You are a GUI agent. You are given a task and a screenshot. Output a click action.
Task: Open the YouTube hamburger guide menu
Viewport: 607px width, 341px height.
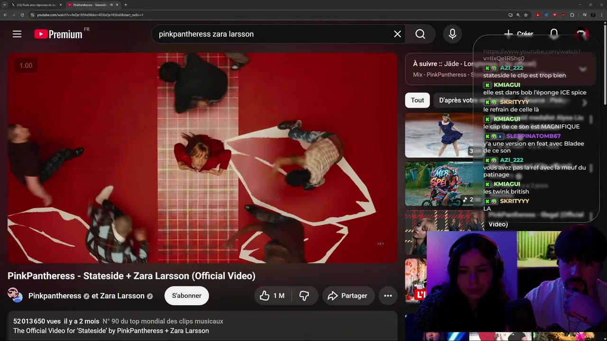click(x=17, y=34)
